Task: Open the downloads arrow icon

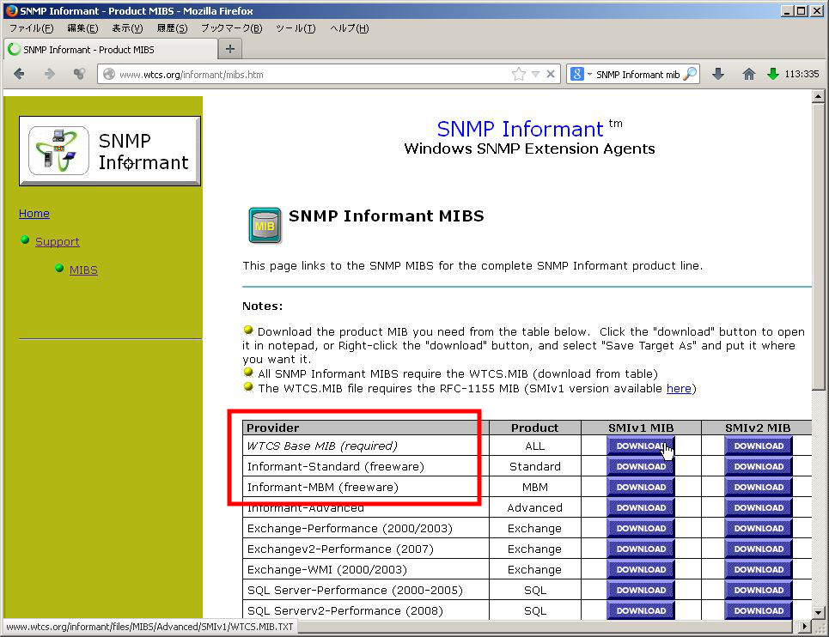Action: coord(718,74)
